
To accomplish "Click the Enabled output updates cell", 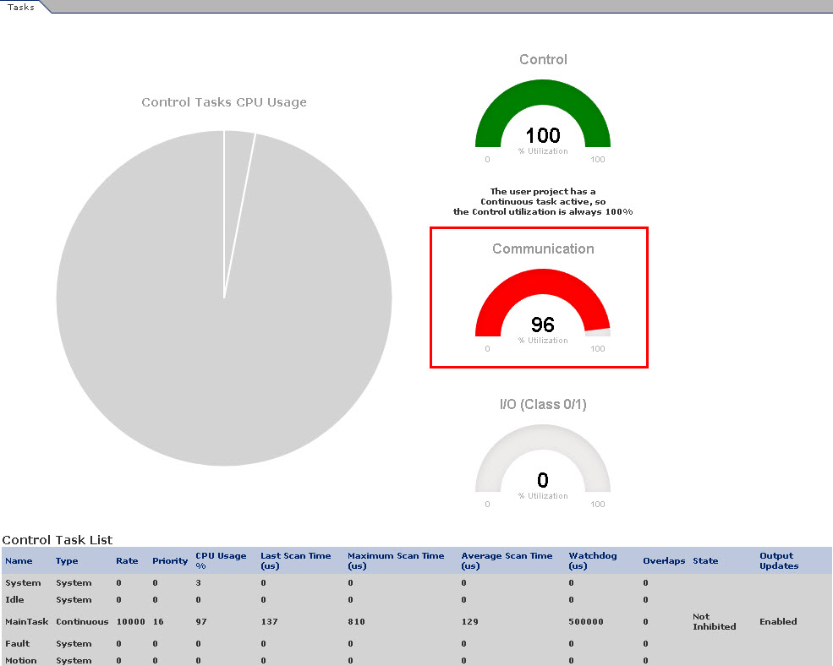I will [x=778, y=622].
